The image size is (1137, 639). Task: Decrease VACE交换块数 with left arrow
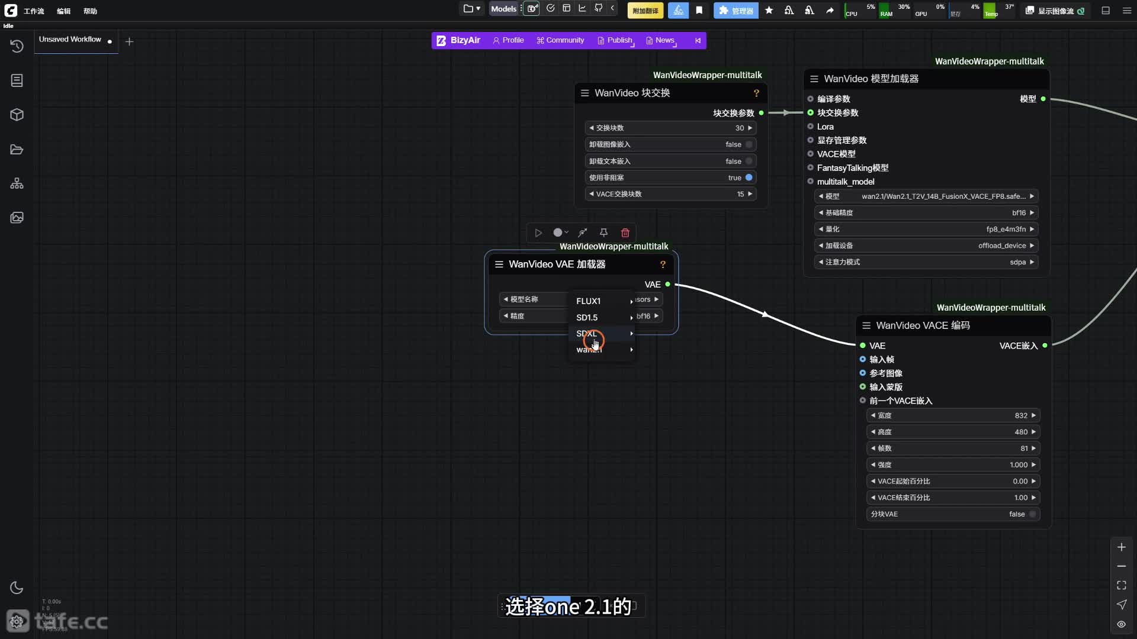[x=591, y=194]
